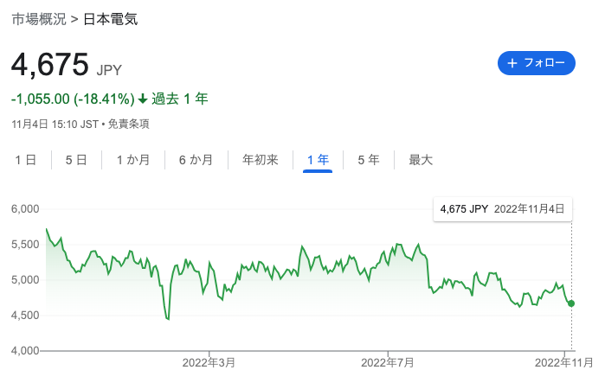Select the 5 日 range tab
This screenshot has height=383, width=605.
(76, 160)
